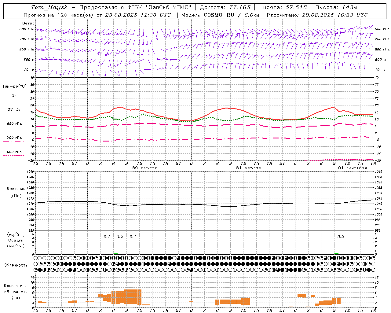Click the Облачность cloud cover label
The height and width of the screenshot is (313, 391).
pyautogui.click(x=16, y=265)
